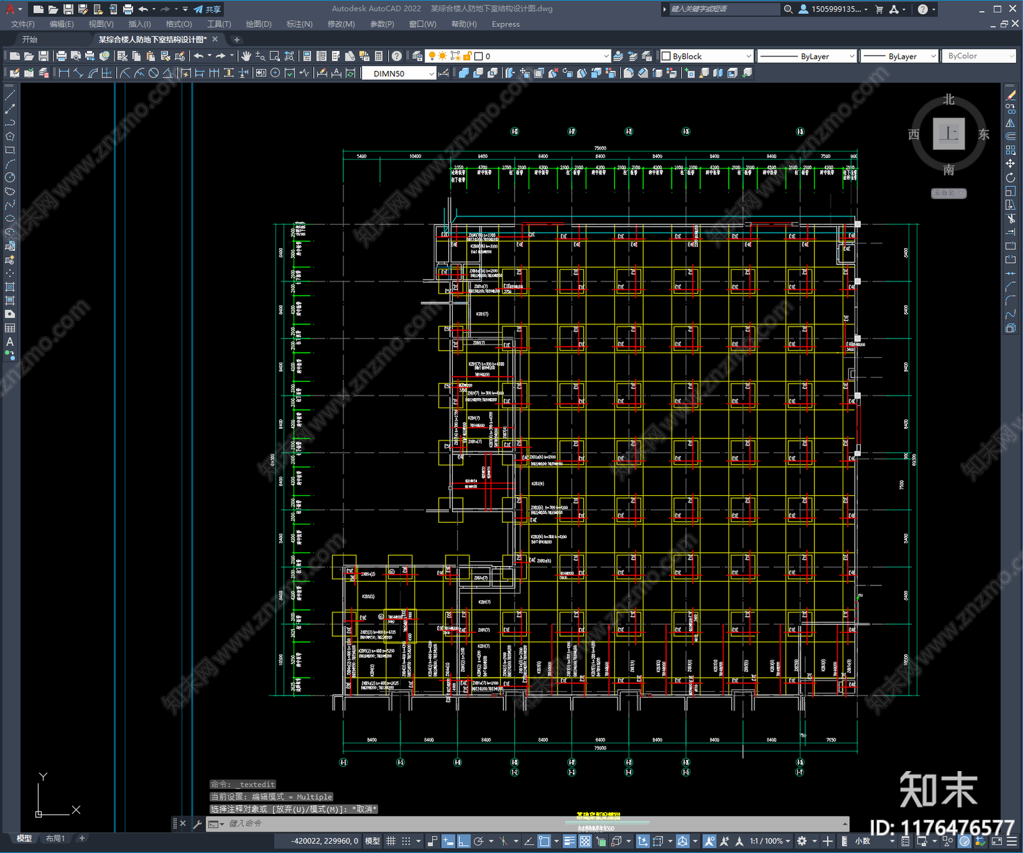Screen dimensions: 1023x853
Task: Toggle Ortho mode in status bar
Action: 464,841
